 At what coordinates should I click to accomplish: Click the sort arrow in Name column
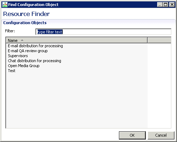click(22, 40)
